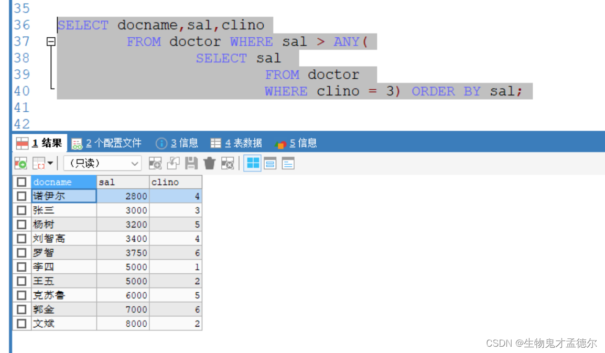The width and height of the screenshot is (605, 353).
Task: Sort by the docname column header
Action: pos(63,182)
